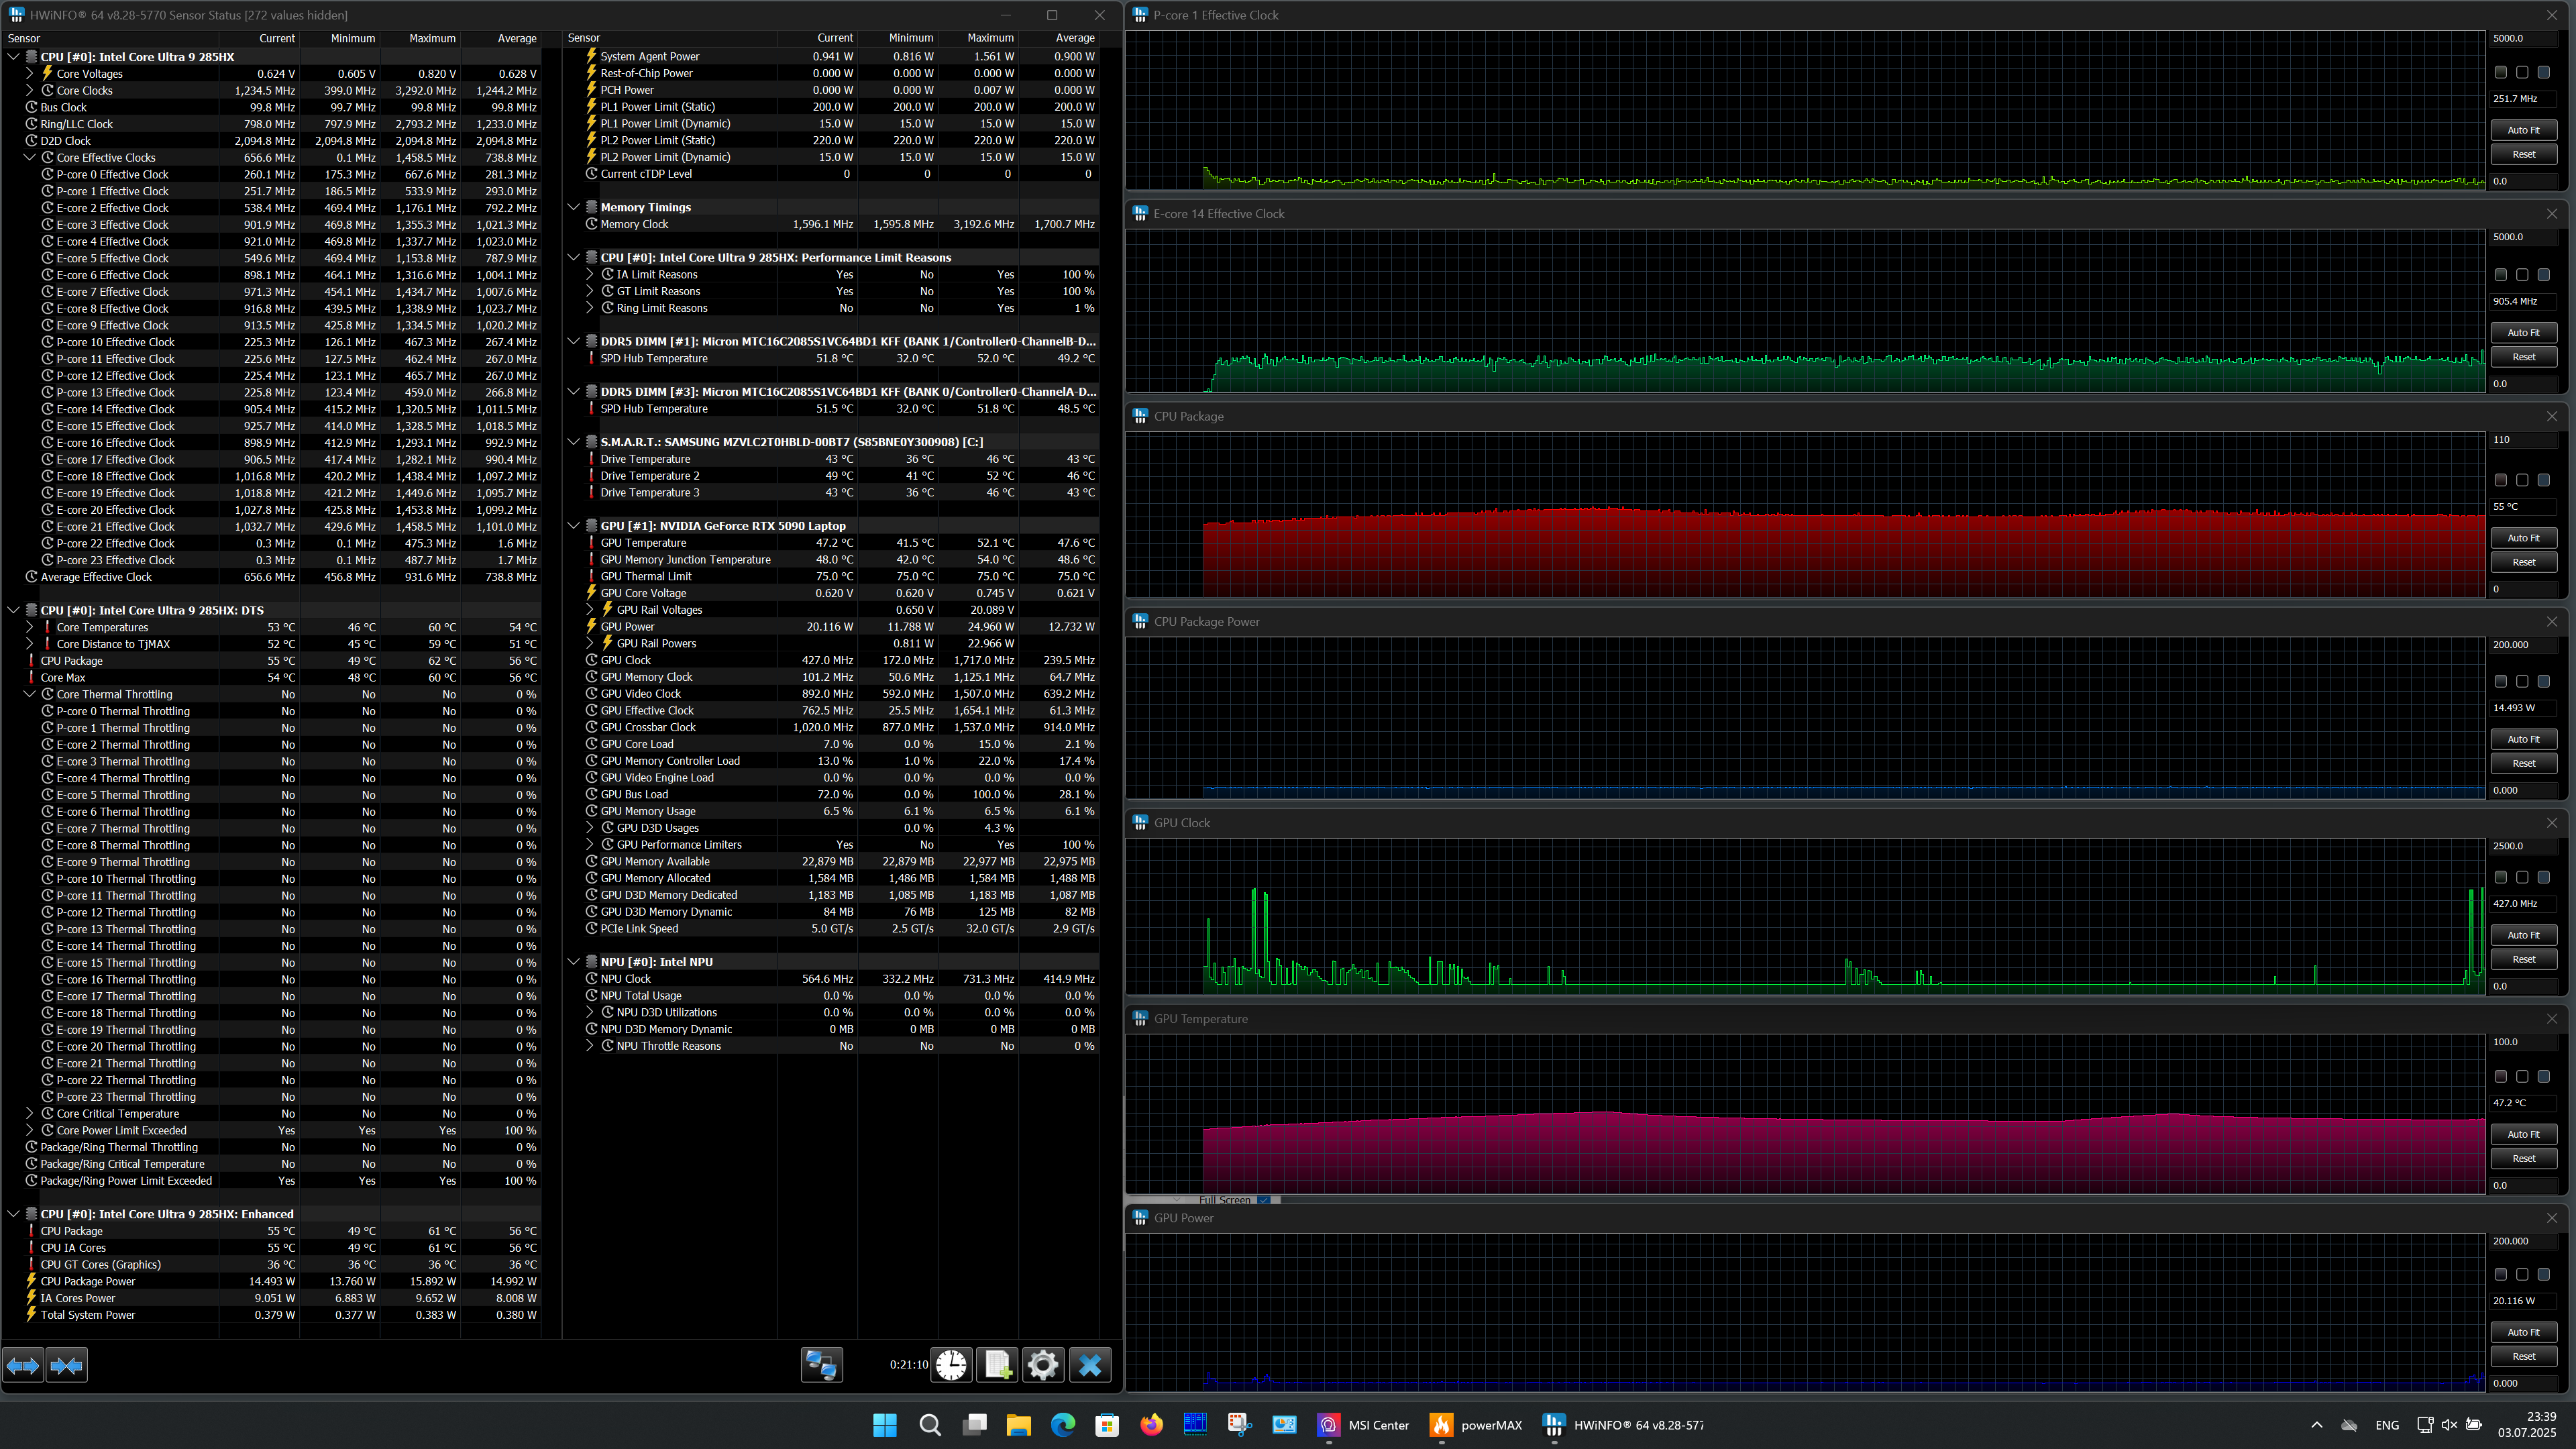Click the clock reset timer icon
2576x1449 pixels.
pyautogui.click(x=951, y=1365)
